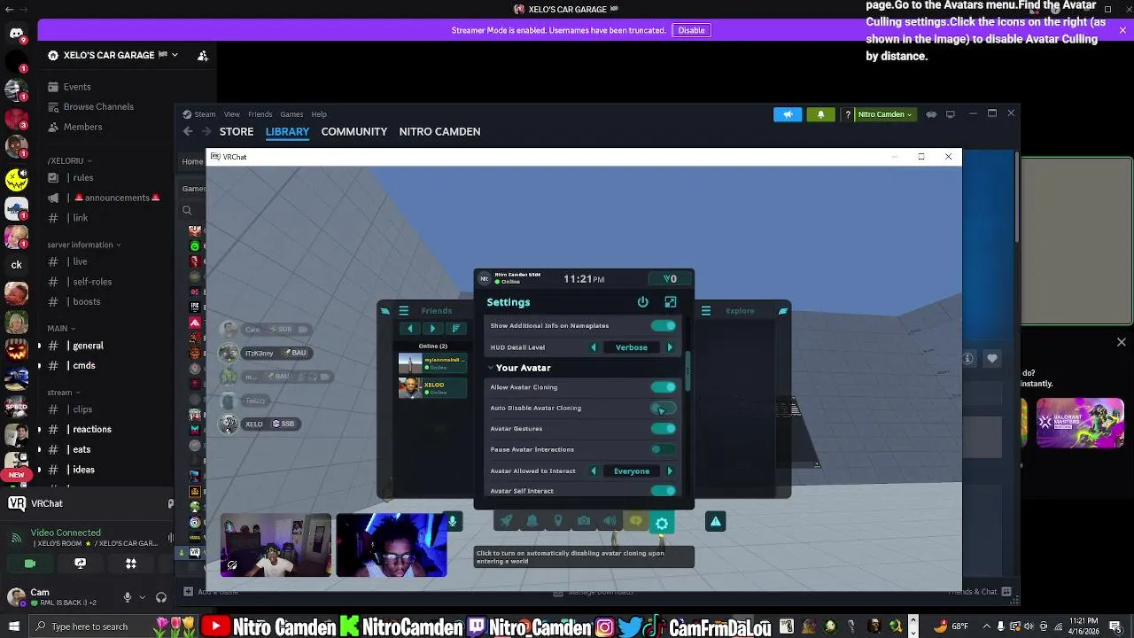Open the general channel
The image size is (1134, 638).
tap(89, 346)
